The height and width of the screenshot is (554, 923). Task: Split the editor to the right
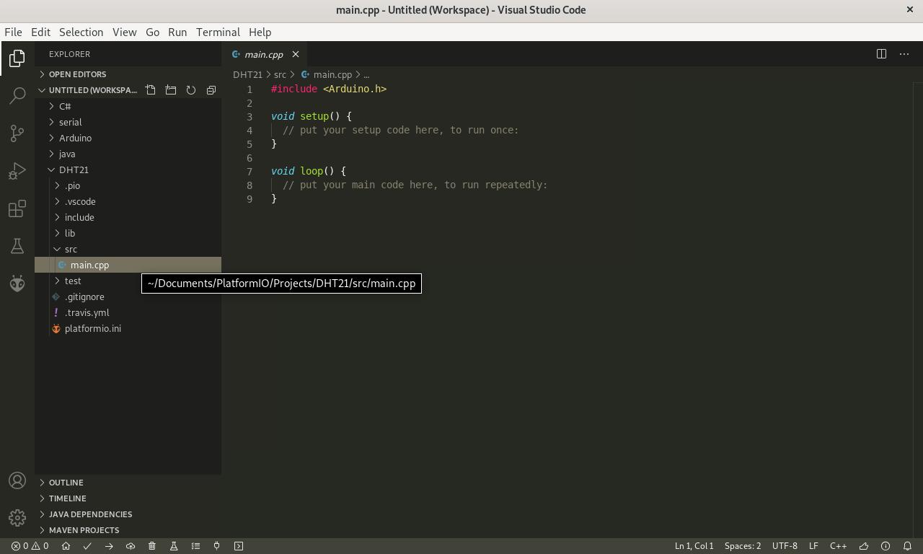click(881, 54)
